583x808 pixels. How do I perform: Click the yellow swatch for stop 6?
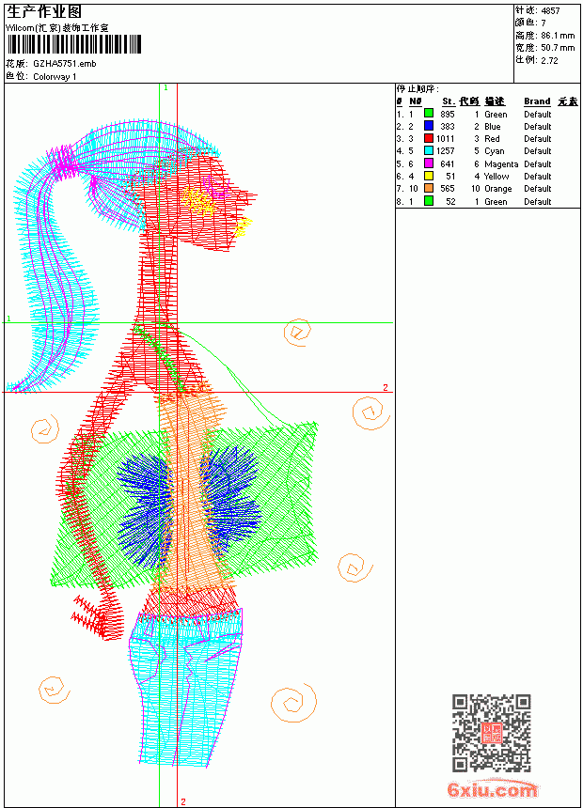coord(428,176)
